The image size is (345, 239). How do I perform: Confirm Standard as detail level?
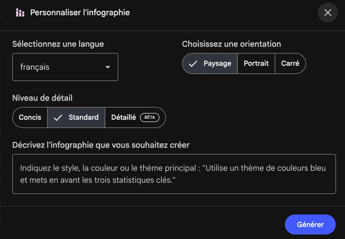click(x=83, y=117)
